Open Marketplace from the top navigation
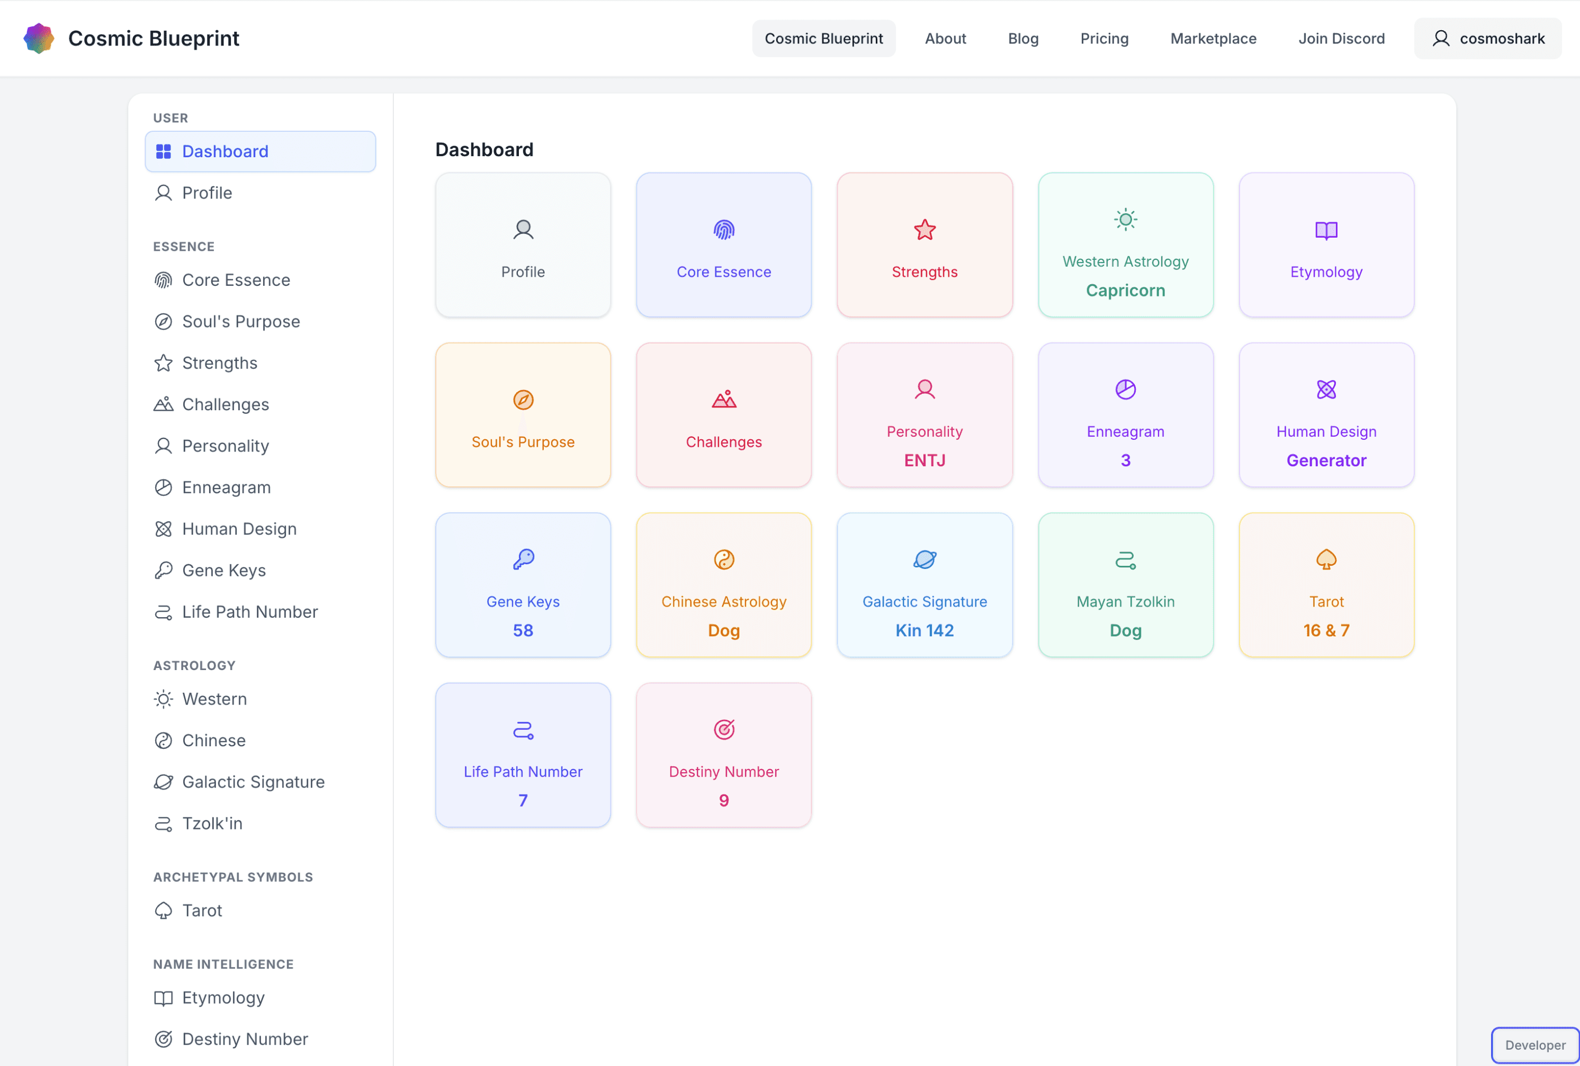Screen dimensions: 1580x1066 coord(1213,39)
